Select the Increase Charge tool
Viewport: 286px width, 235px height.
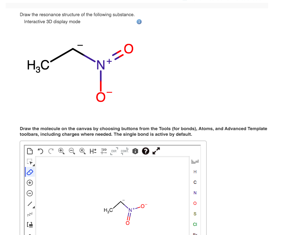point(30,182)
